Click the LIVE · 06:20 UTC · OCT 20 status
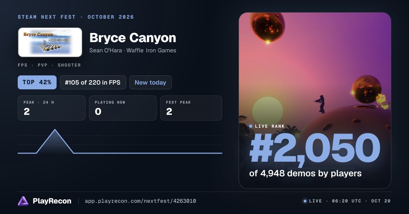Screen dimensions: 409x214 pos(347,201)
